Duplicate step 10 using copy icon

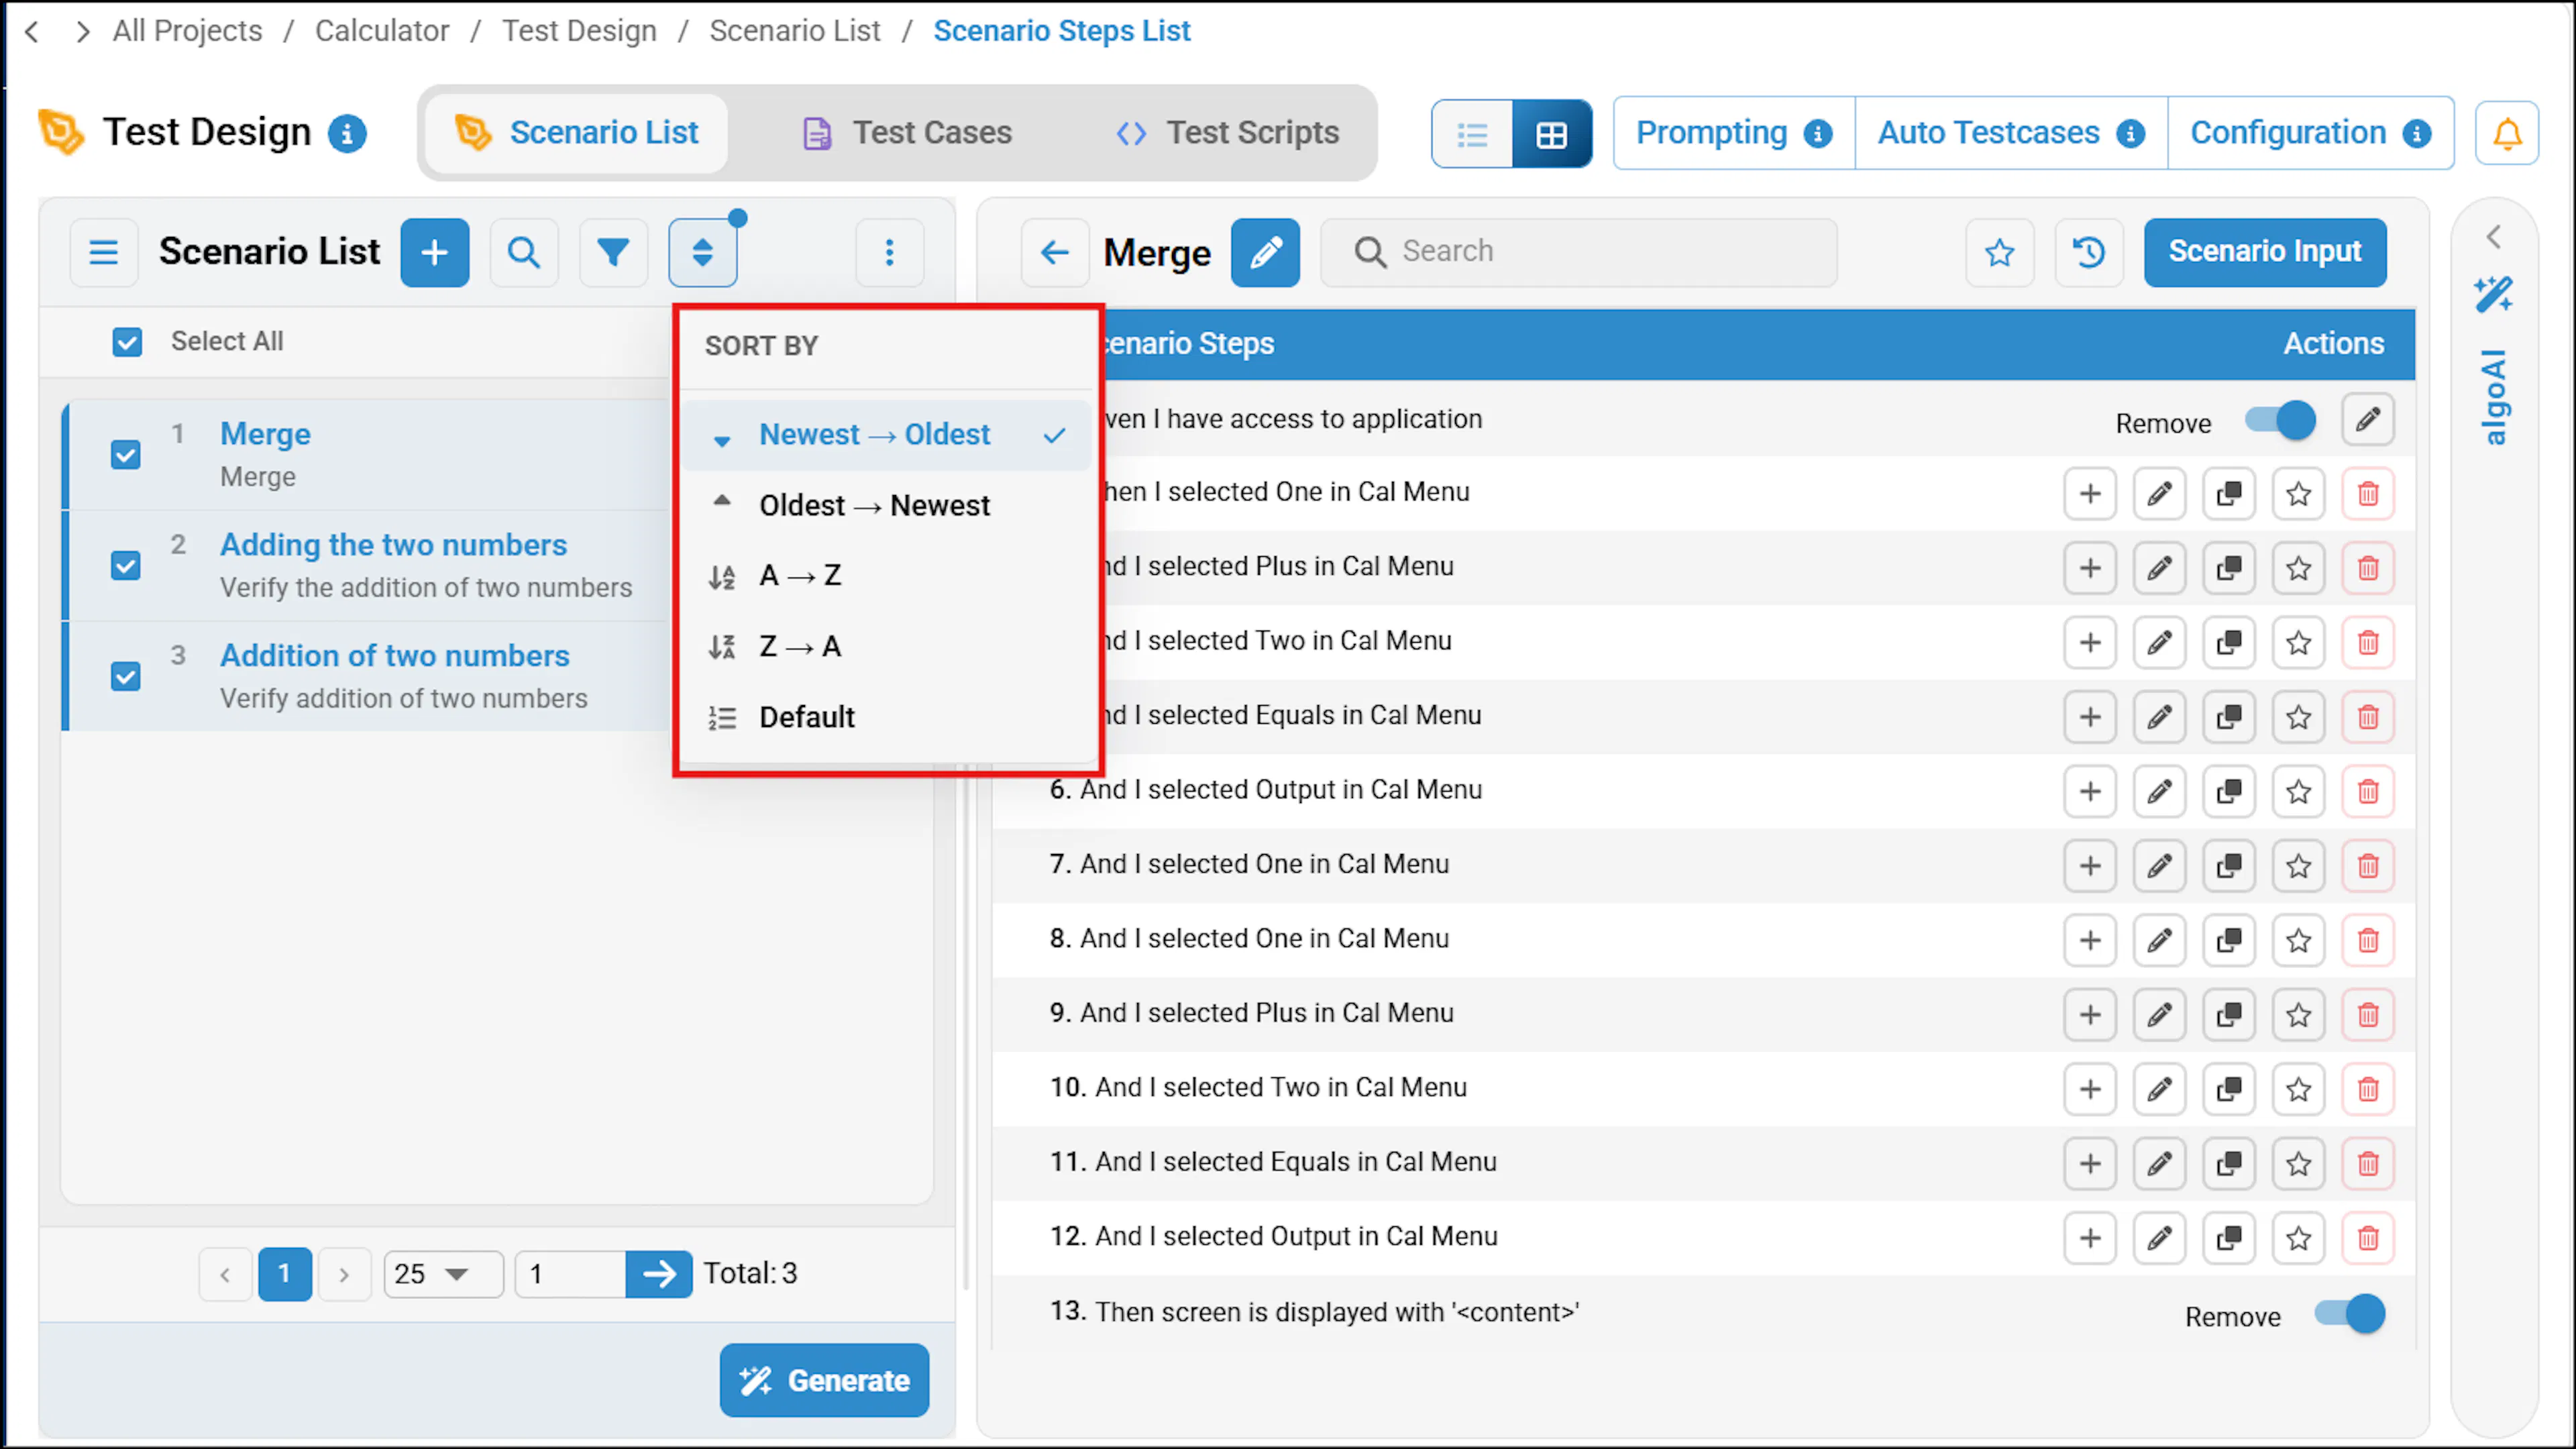[2229, 1089]
